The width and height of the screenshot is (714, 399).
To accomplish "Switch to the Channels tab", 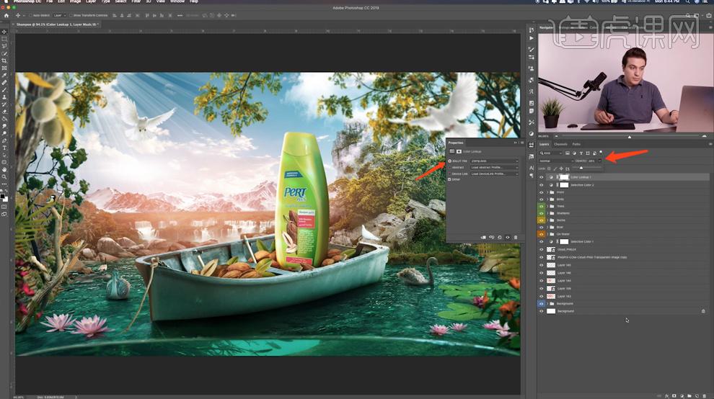I will pyautogui.click(x=560, y=144).
